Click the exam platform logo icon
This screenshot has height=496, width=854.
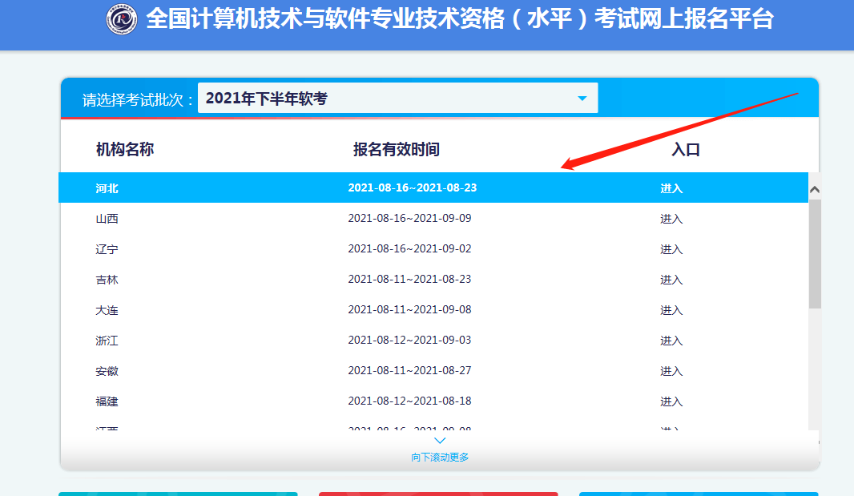[122, 20]
